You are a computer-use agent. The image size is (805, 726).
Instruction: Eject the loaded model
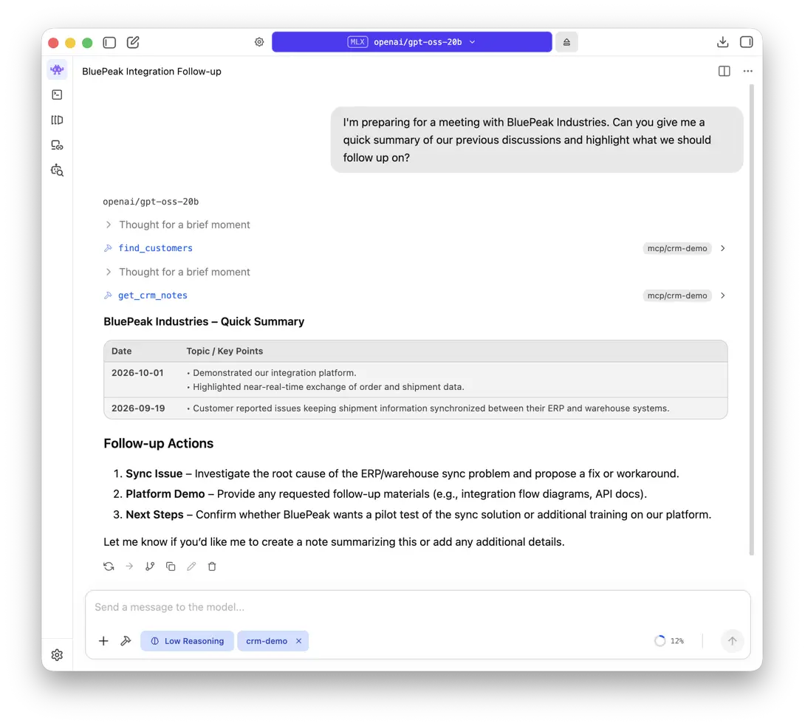(x=566, y=42)
